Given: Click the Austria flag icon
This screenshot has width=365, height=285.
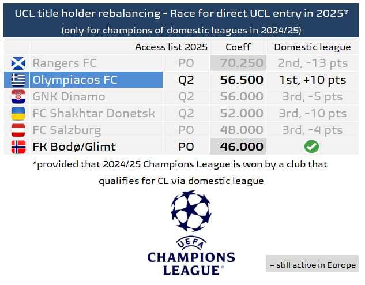Looking at the screenshot, I should [18, 130].
